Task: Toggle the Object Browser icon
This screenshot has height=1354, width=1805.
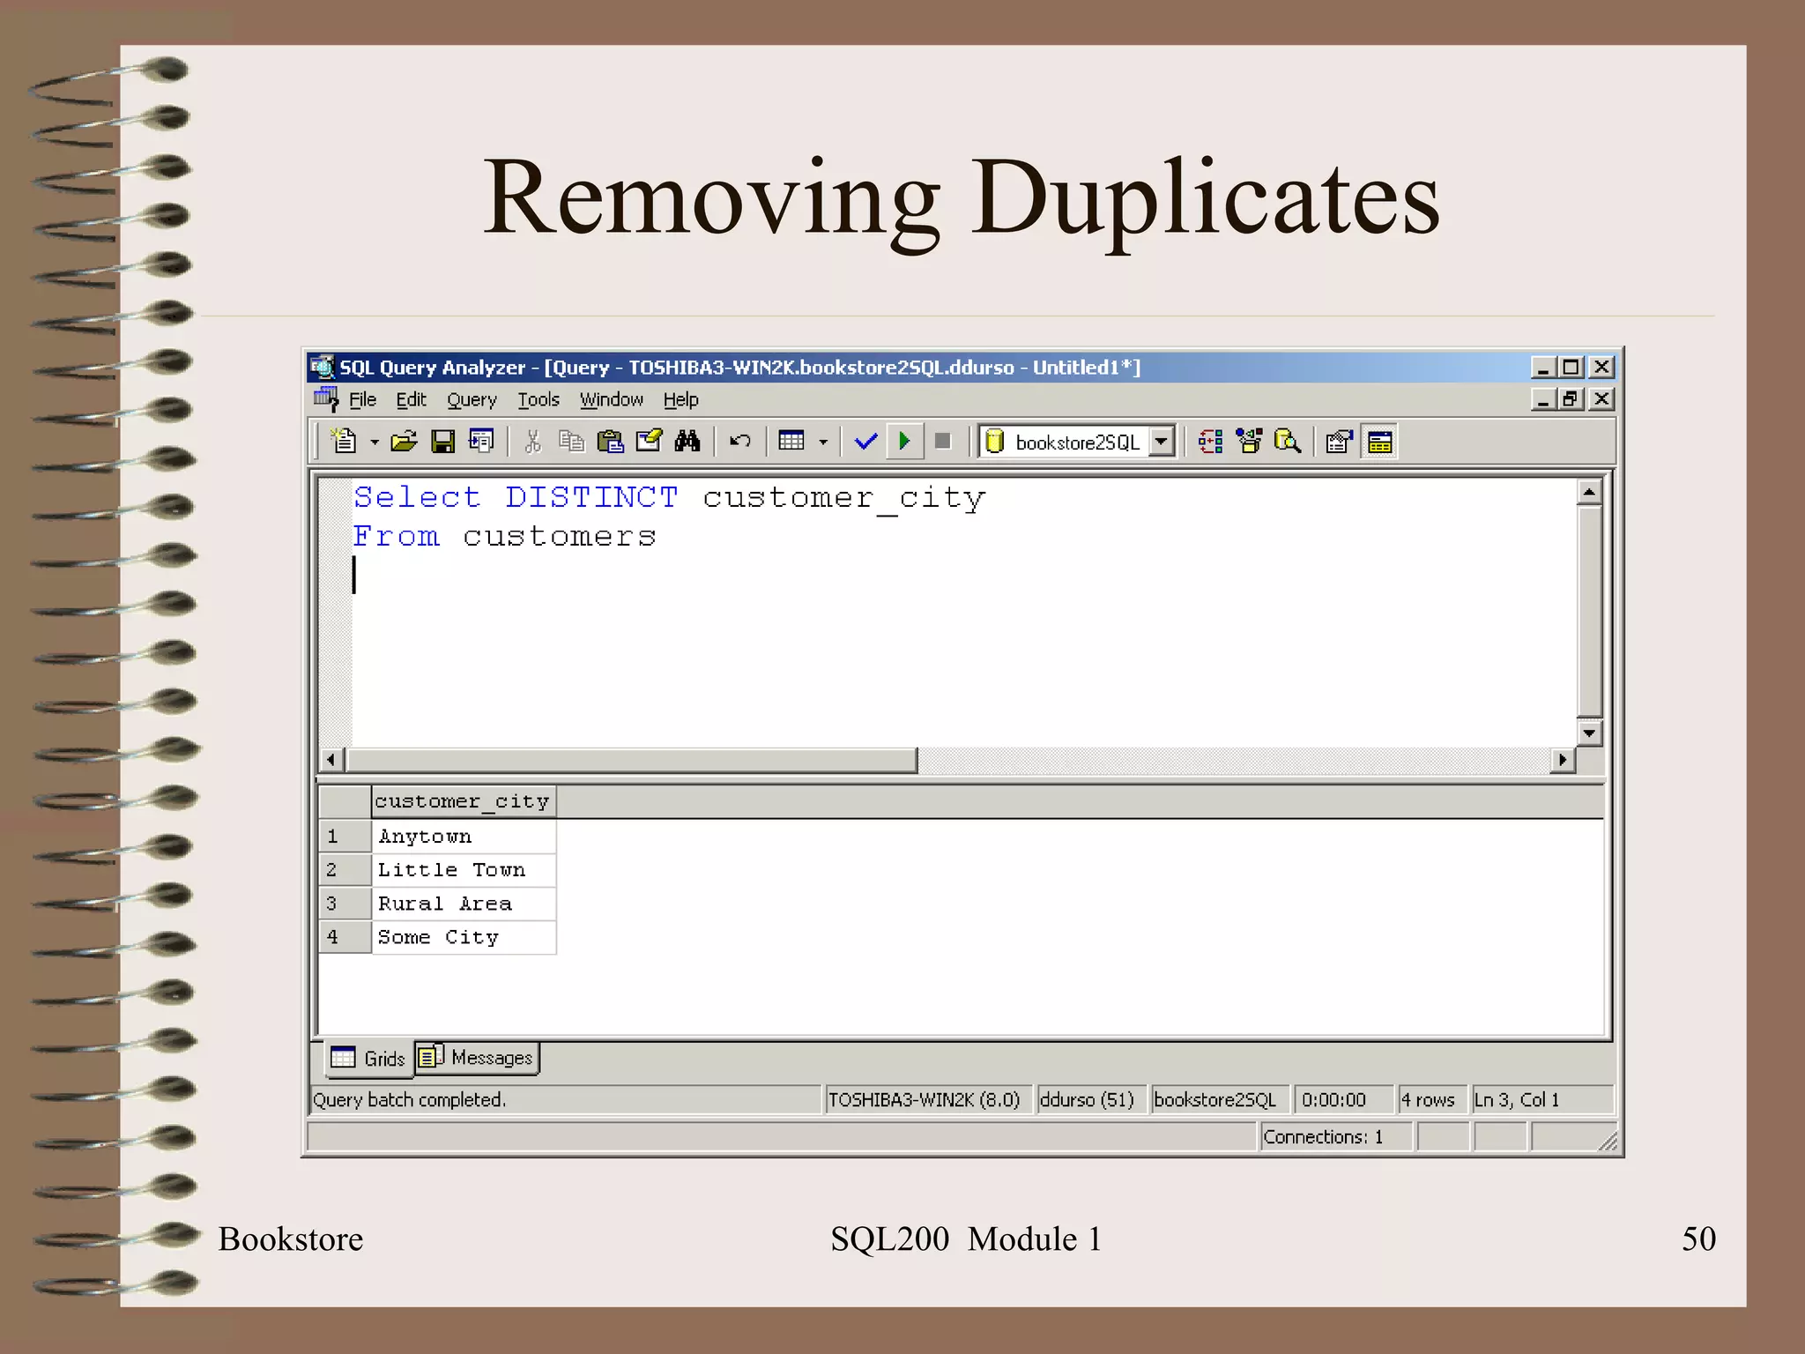Action: 1249,441
